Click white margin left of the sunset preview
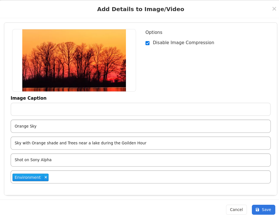279x217 pixels. point(17,60)
